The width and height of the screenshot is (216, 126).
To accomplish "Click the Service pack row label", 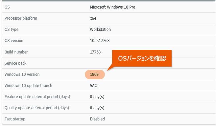I will pyautogui.click(x=15, y=63).
